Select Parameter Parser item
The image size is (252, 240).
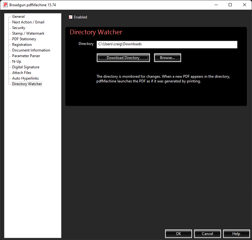[26, 56]
